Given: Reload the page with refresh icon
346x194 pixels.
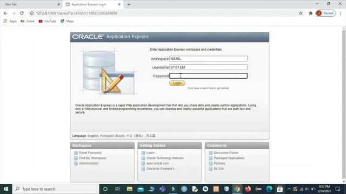Looking at the screenshot, I should click(x=22, y=13).
